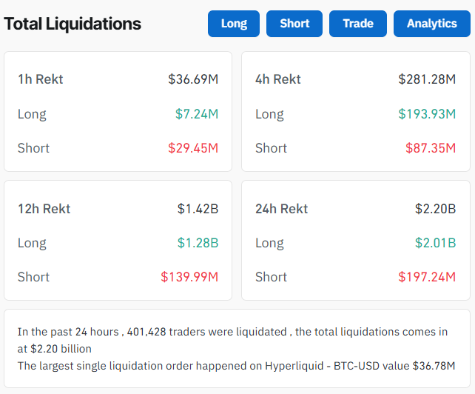Click the Hyperliquid BTC-USD liquidation sentence

click(236, 366)
